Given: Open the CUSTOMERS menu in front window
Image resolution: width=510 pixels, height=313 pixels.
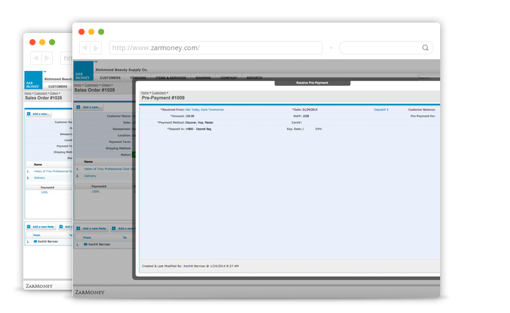Looking at the screenshot, I should point(110,78).
